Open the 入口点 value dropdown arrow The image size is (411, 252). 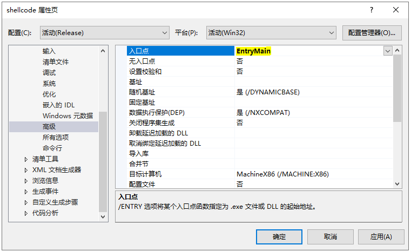388,51
